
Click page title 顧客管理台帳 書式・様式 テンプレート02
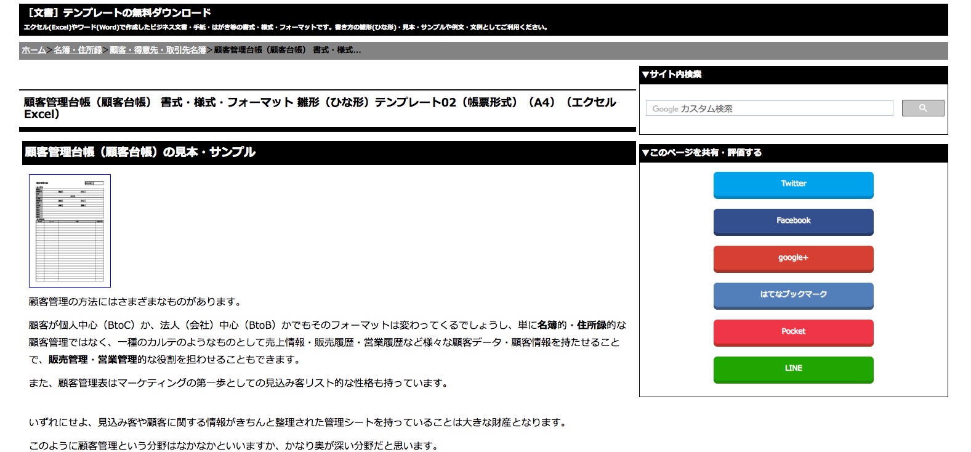(x=320, y=108)
